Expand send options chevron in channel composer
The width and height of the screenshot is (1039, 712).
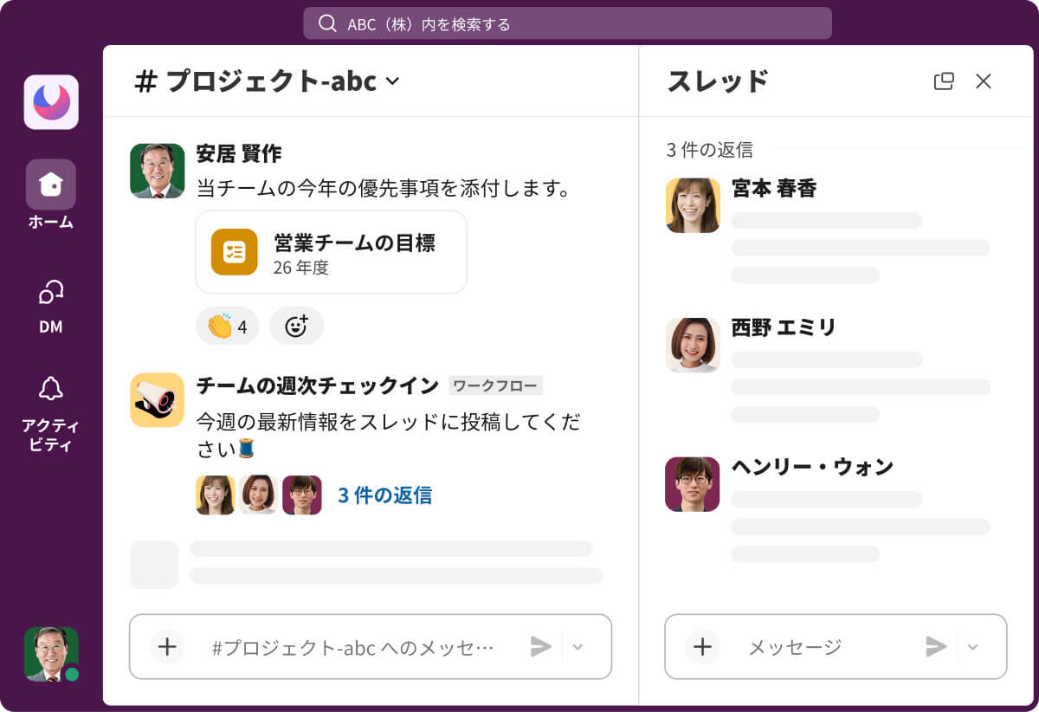coord(578,646)
